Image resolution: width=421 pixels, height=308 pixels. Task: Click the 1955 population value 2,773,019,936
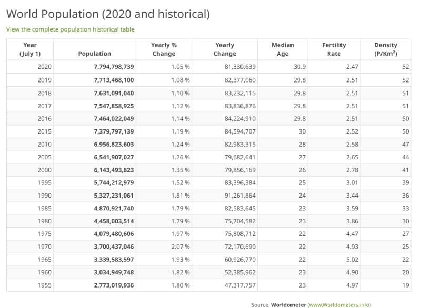pyautogui.click(x=114, y=285)
